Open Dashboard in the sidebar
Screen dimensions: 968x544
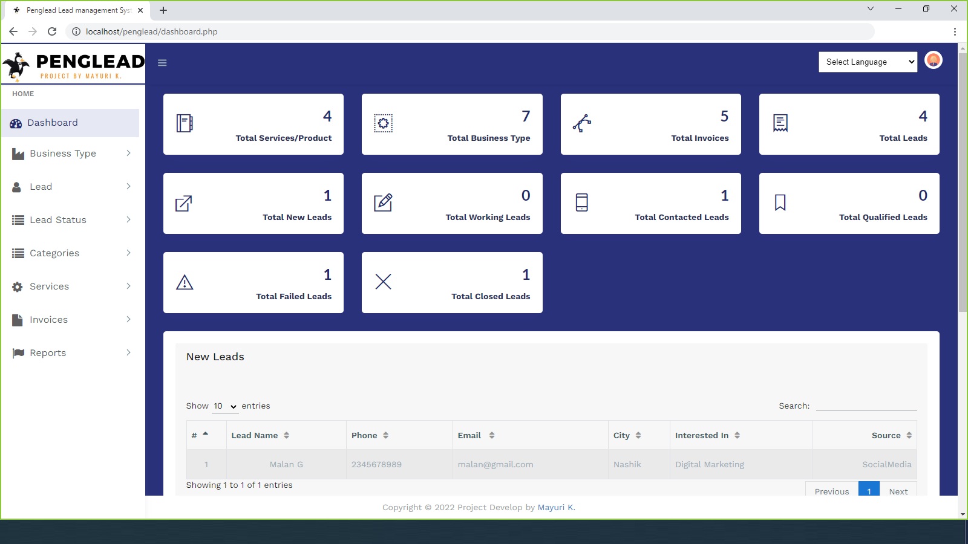70,123
